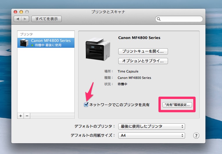Click the green status indicator beside 待機中
This screenshot has height=154, width=222.
(x=32, y=45)
